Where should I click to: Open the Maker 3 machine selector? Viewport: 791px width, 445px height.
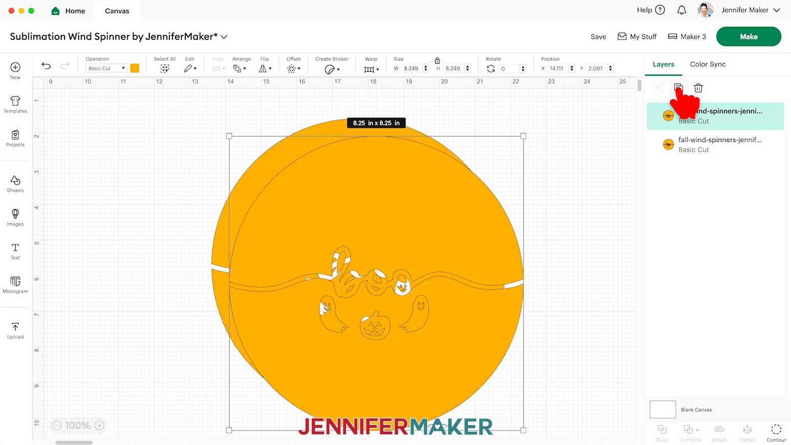point(687,37)
